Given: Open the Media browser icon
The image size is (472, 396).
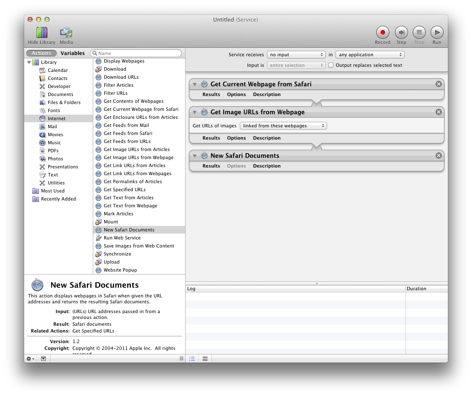Looking at the screenshot, I should click(66, 33).
